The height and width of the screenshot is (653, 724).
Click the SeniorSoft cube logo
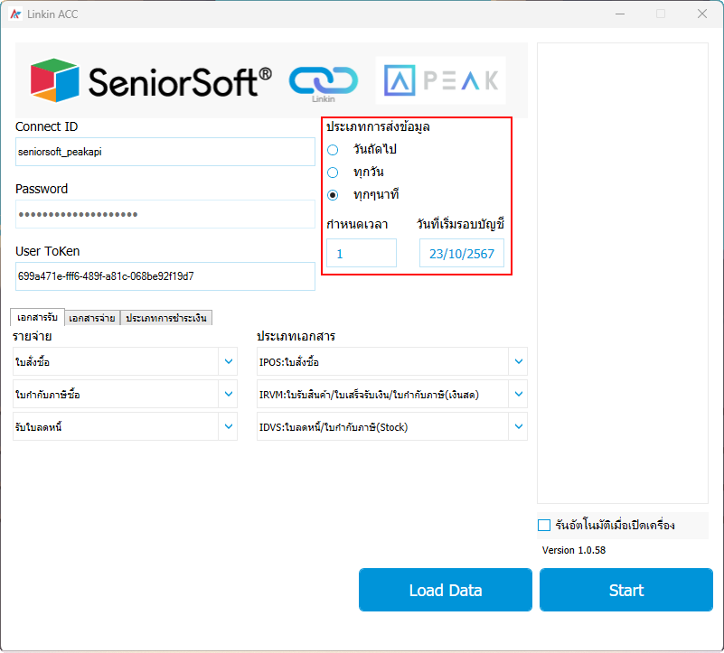(54, 80)
